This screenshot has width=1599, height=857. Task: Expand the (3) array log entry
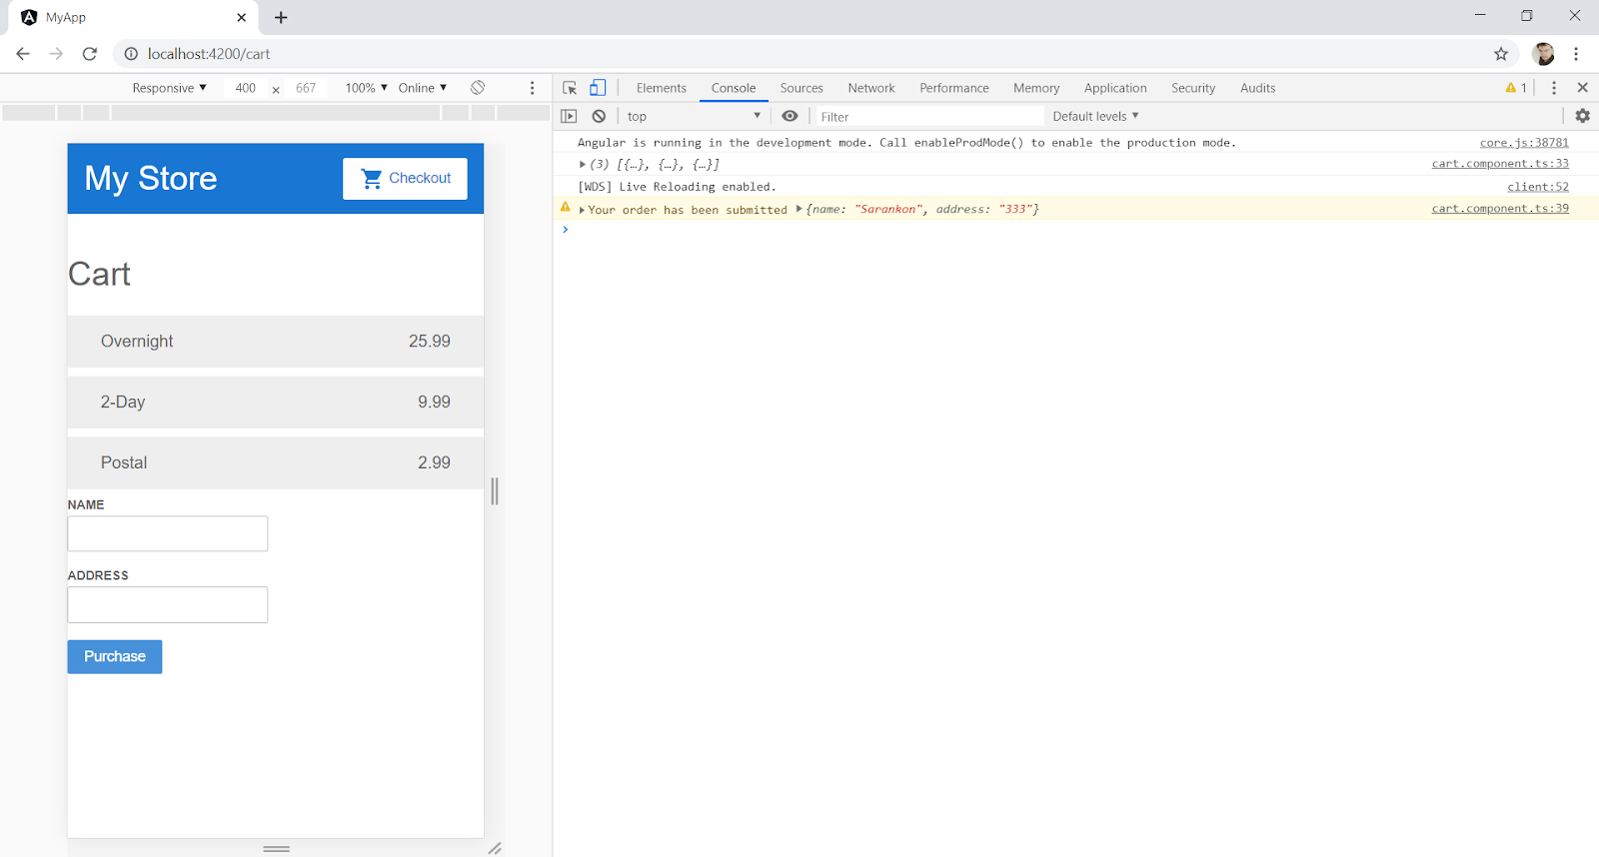[x=583, y=164]
